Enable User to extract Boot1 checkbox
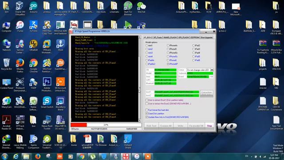 tap(147, 100)
